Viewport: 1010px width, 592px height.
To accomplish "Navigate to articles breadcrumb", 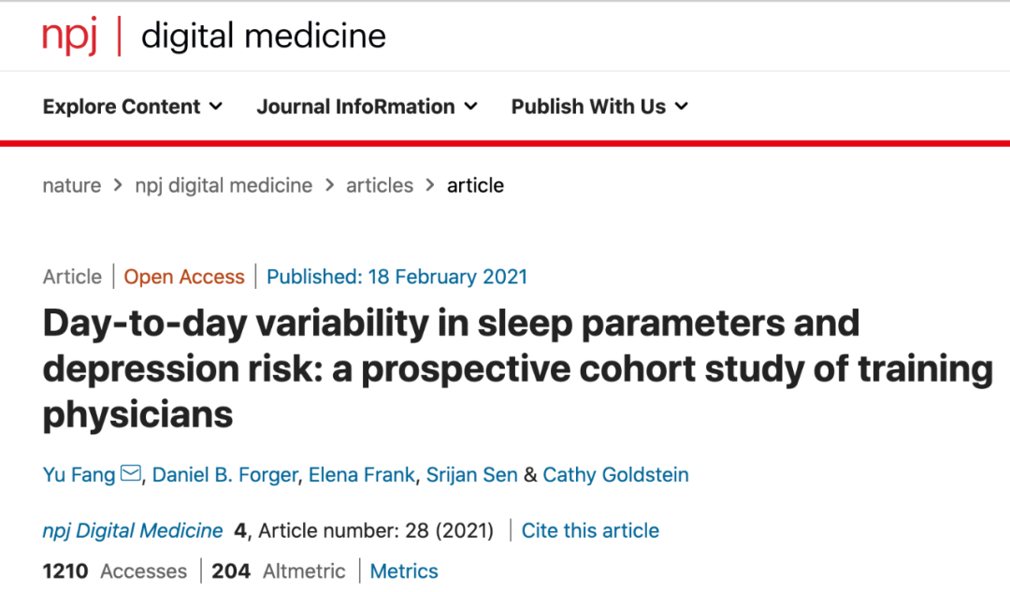I will click(x=380, y=185).
